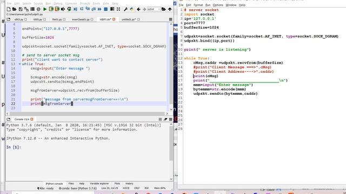Close the Console 15/A tab
Screen dimensions: 346x194
pos(32,119)
